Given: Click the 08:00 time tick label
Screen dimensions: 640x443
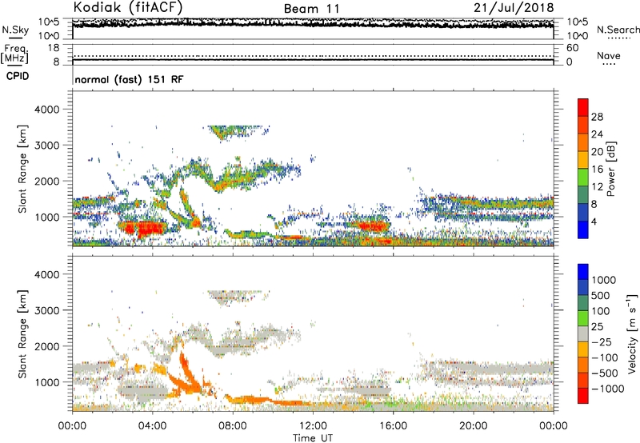Looking at the screenshot, I should [x=233, y=426].
